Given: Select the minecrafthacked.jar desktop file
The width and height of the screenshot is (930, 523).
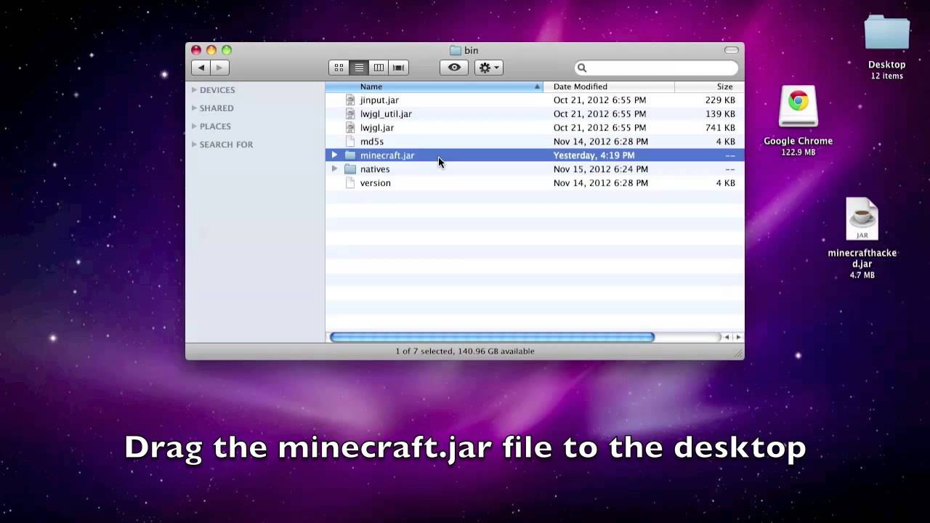Looking at the screenshot, I should tap(862, 219).
